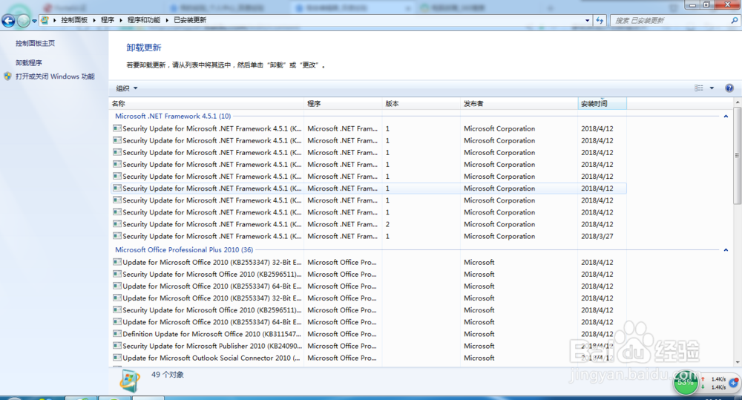Image resolution: width=742 pixels, height=400 pixels.
Task: Sort by 版本 column header
Action: click(x=421, y=104)
